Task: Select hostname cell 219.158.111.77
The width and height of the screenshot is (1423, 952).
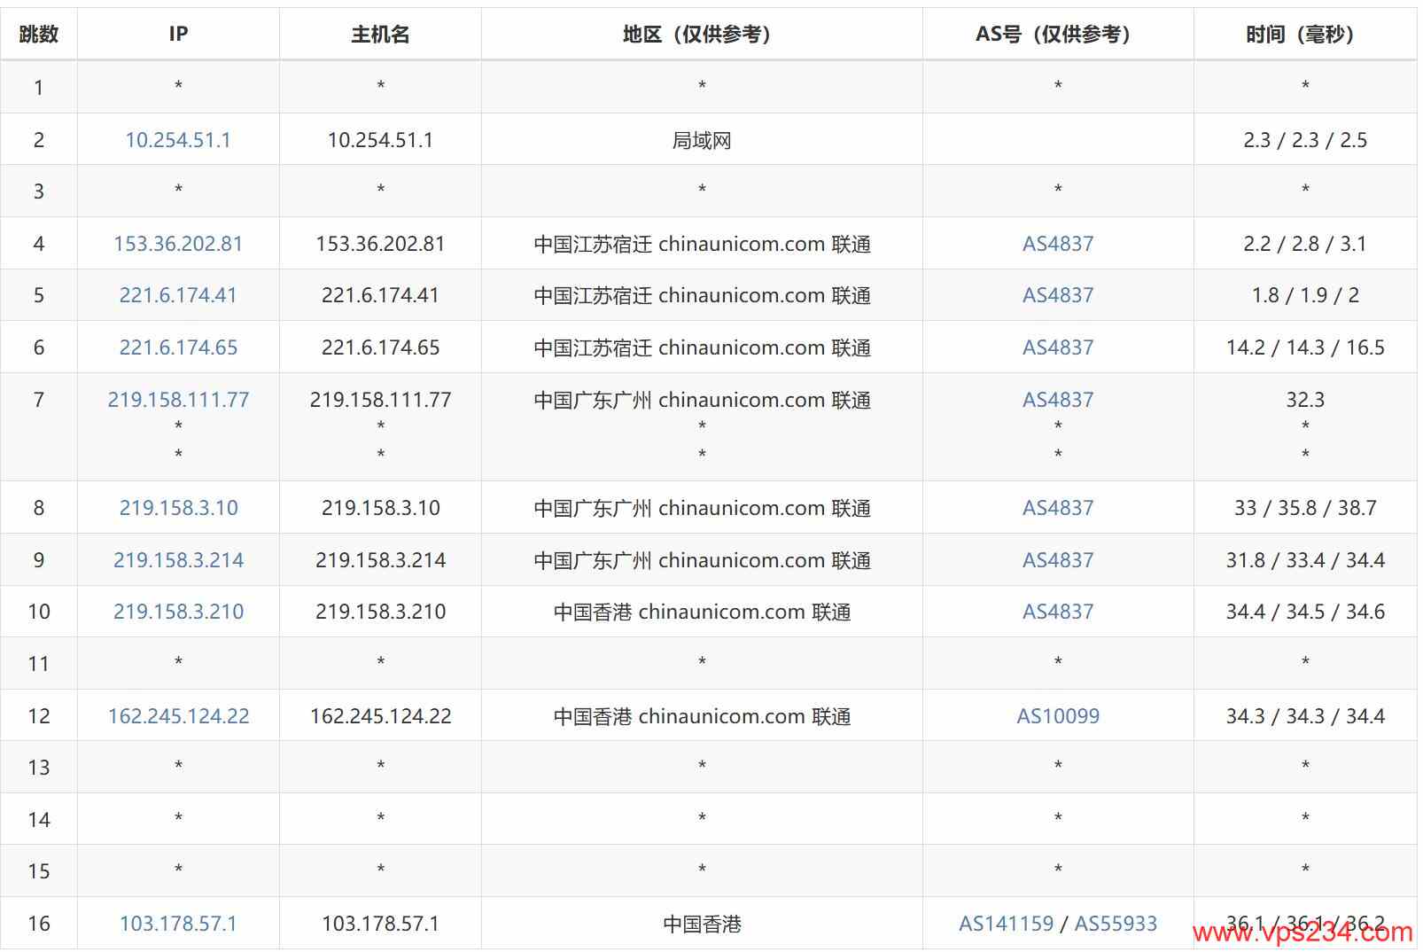Action: pos(380,400)
